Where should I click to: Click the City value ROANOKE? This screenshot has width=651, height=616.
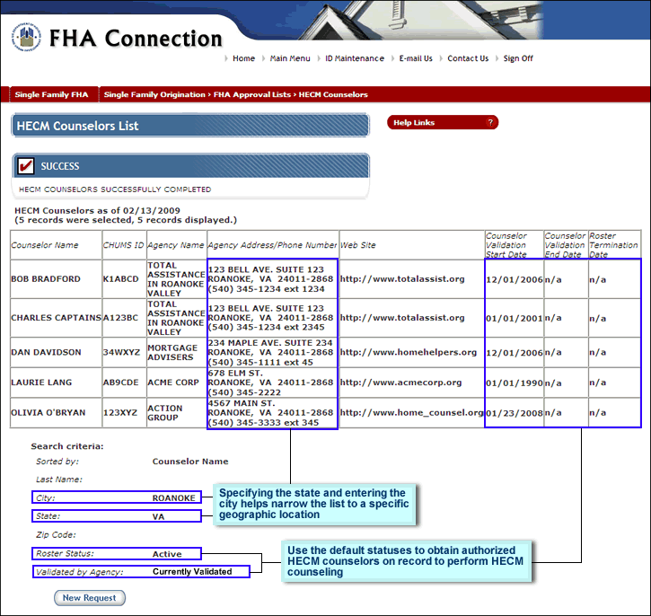point(173,497)
